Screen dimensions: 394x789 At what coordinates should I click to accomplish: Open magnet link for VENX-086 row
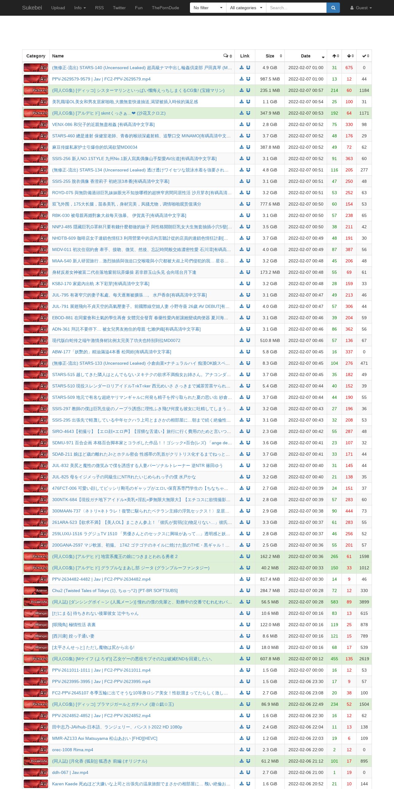[x=248, y=124]
